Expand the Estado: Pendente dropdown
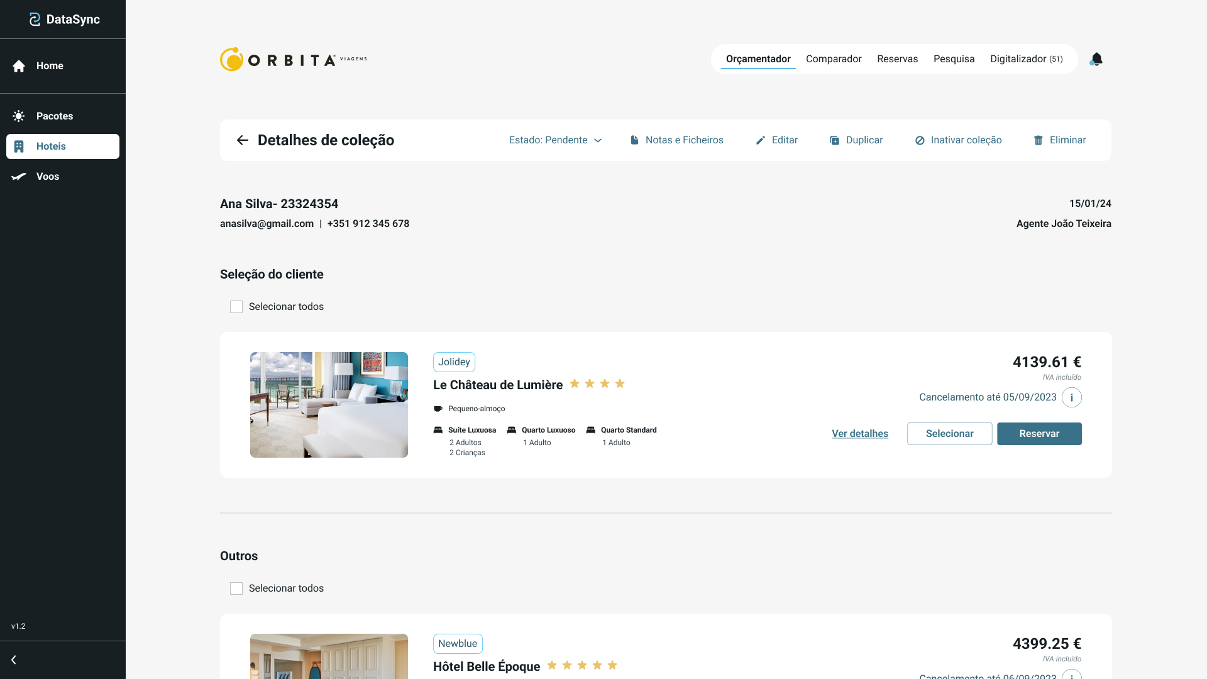Image resolution: width=1207 pixels, height=679 pixels. tap(555, 140)
